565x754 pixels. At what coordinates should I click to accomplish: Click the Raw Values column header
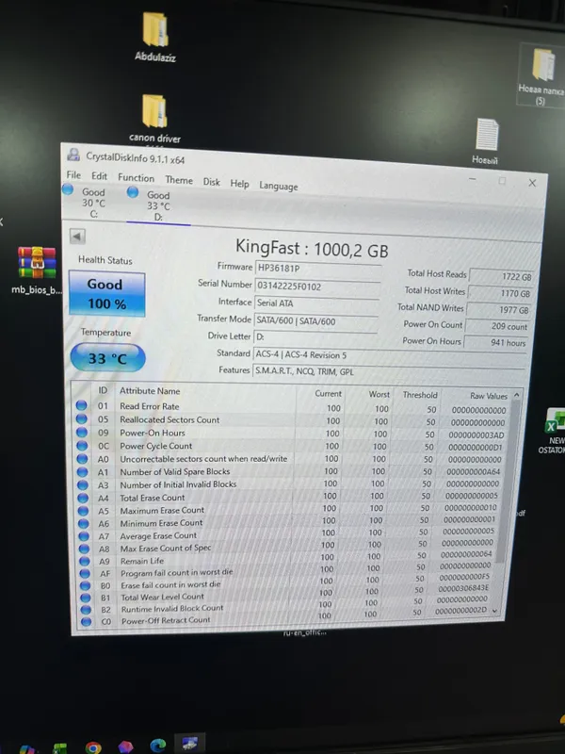[488, 396]
